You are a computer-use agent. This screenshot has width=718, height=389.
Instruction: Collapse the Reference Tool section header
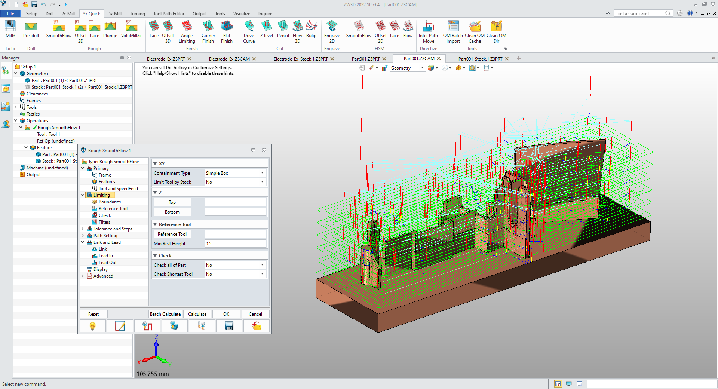coord(155,224)
